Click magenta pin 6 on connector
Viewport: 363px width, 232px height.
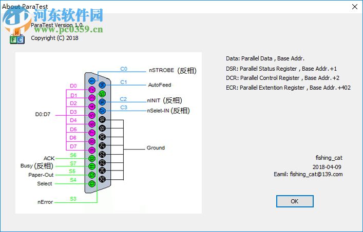(x=92, y=124)
